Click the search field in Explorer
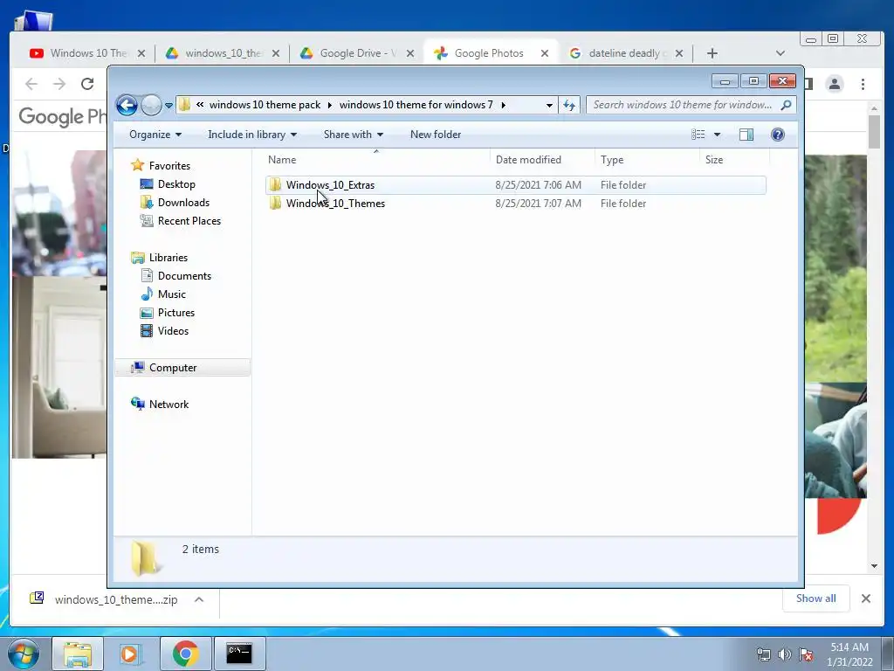This screenshot has height=671, width=894. point(683,105)
